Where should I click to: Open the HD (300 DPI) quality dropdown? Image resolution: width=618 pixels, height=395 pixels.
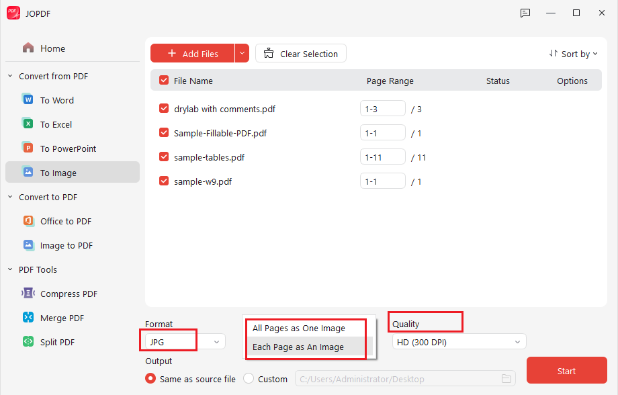[x=459, y=342]
